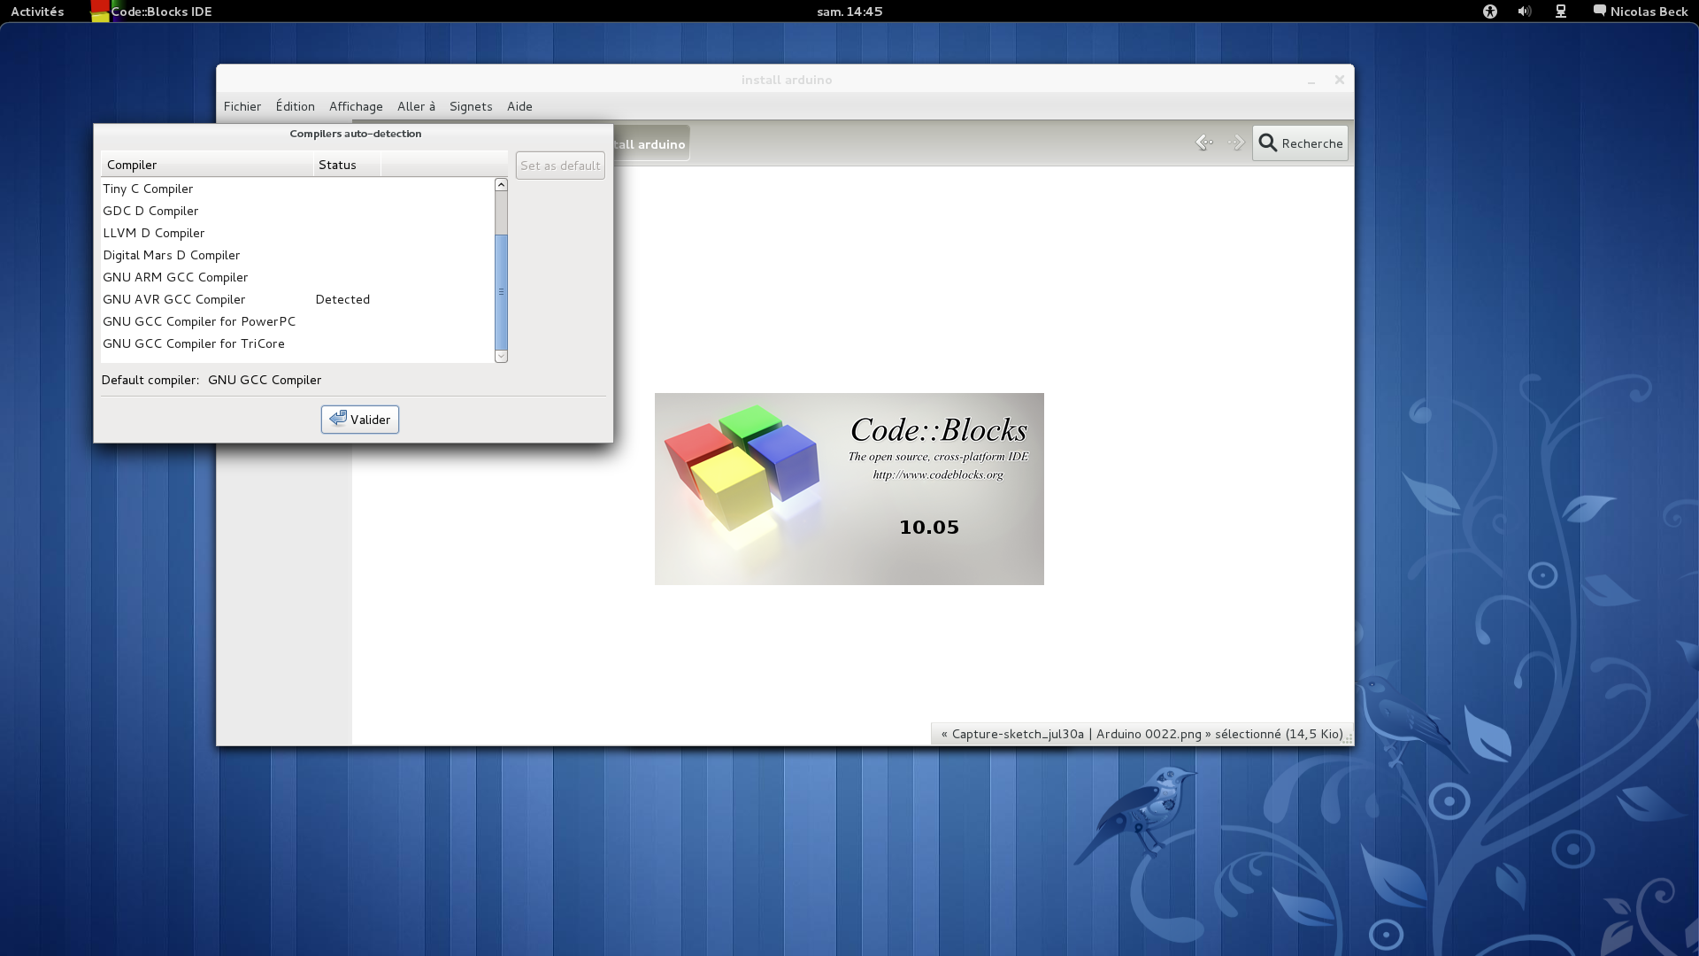Click the compiler list scroll up arrow
The height and width of the screenshot is (956, 1699).
501,184
